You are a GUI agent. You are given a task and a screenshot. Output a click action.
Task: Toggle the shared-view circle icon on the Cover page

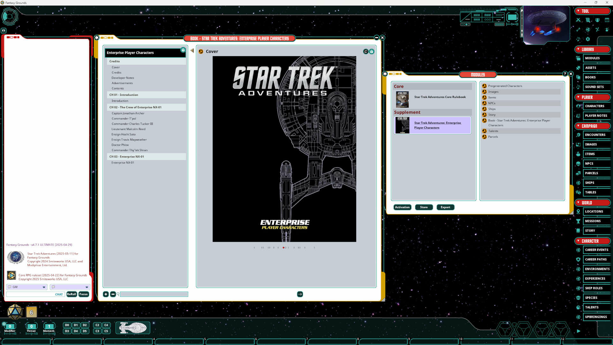(x=366, y=51)
